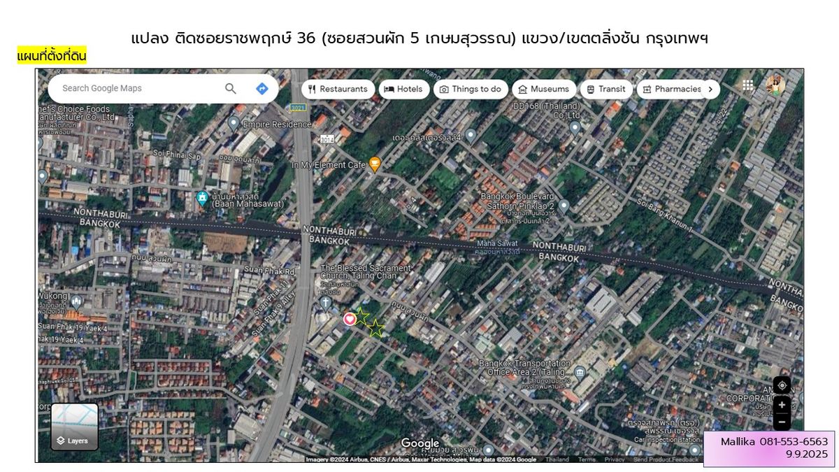Open the Google account profile picture
The image size is (839, 472).
(x=775, y=85)
